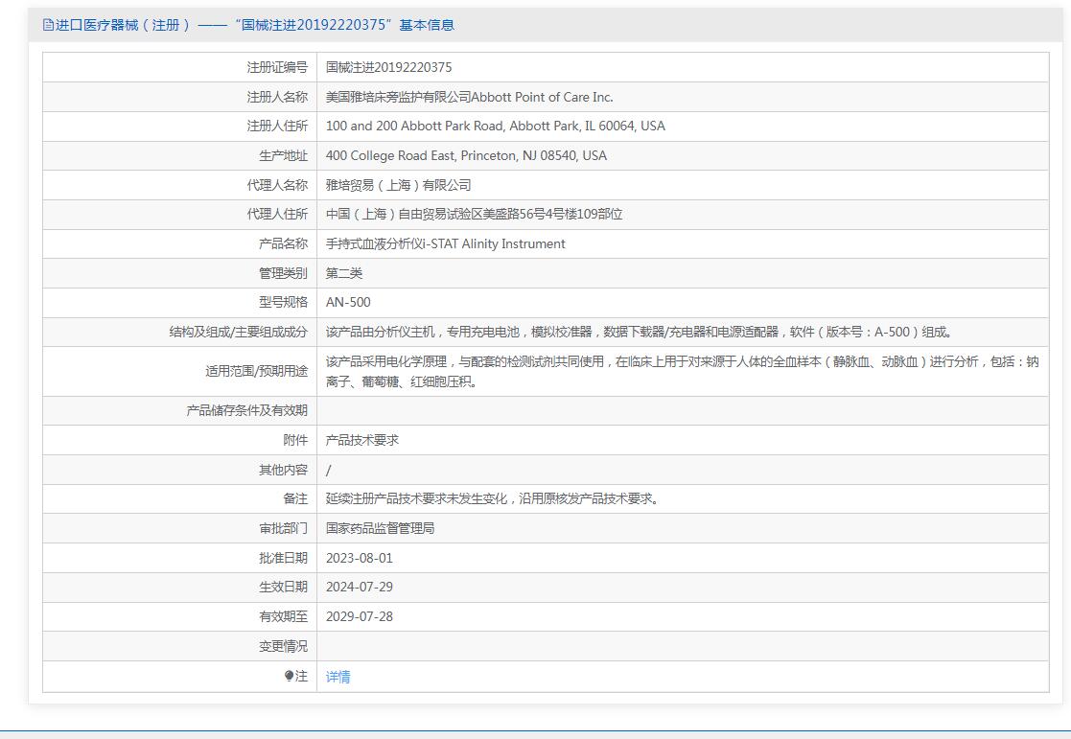Image resolution: width=1071 pixels, height=739 pixels.
Task: Click the 注册人住所 label
Action: coord(277,126)
